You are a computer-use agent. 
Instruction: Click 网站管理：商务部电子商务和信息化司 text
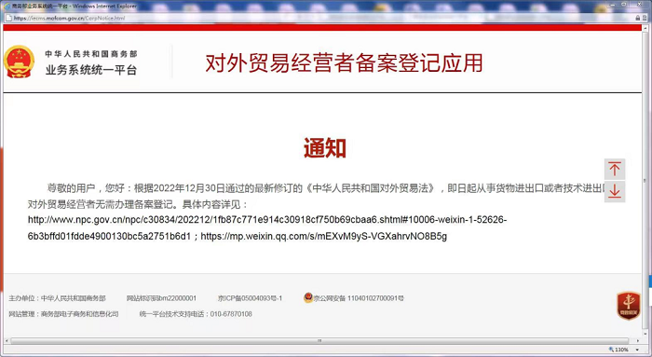tap(63, 314)
